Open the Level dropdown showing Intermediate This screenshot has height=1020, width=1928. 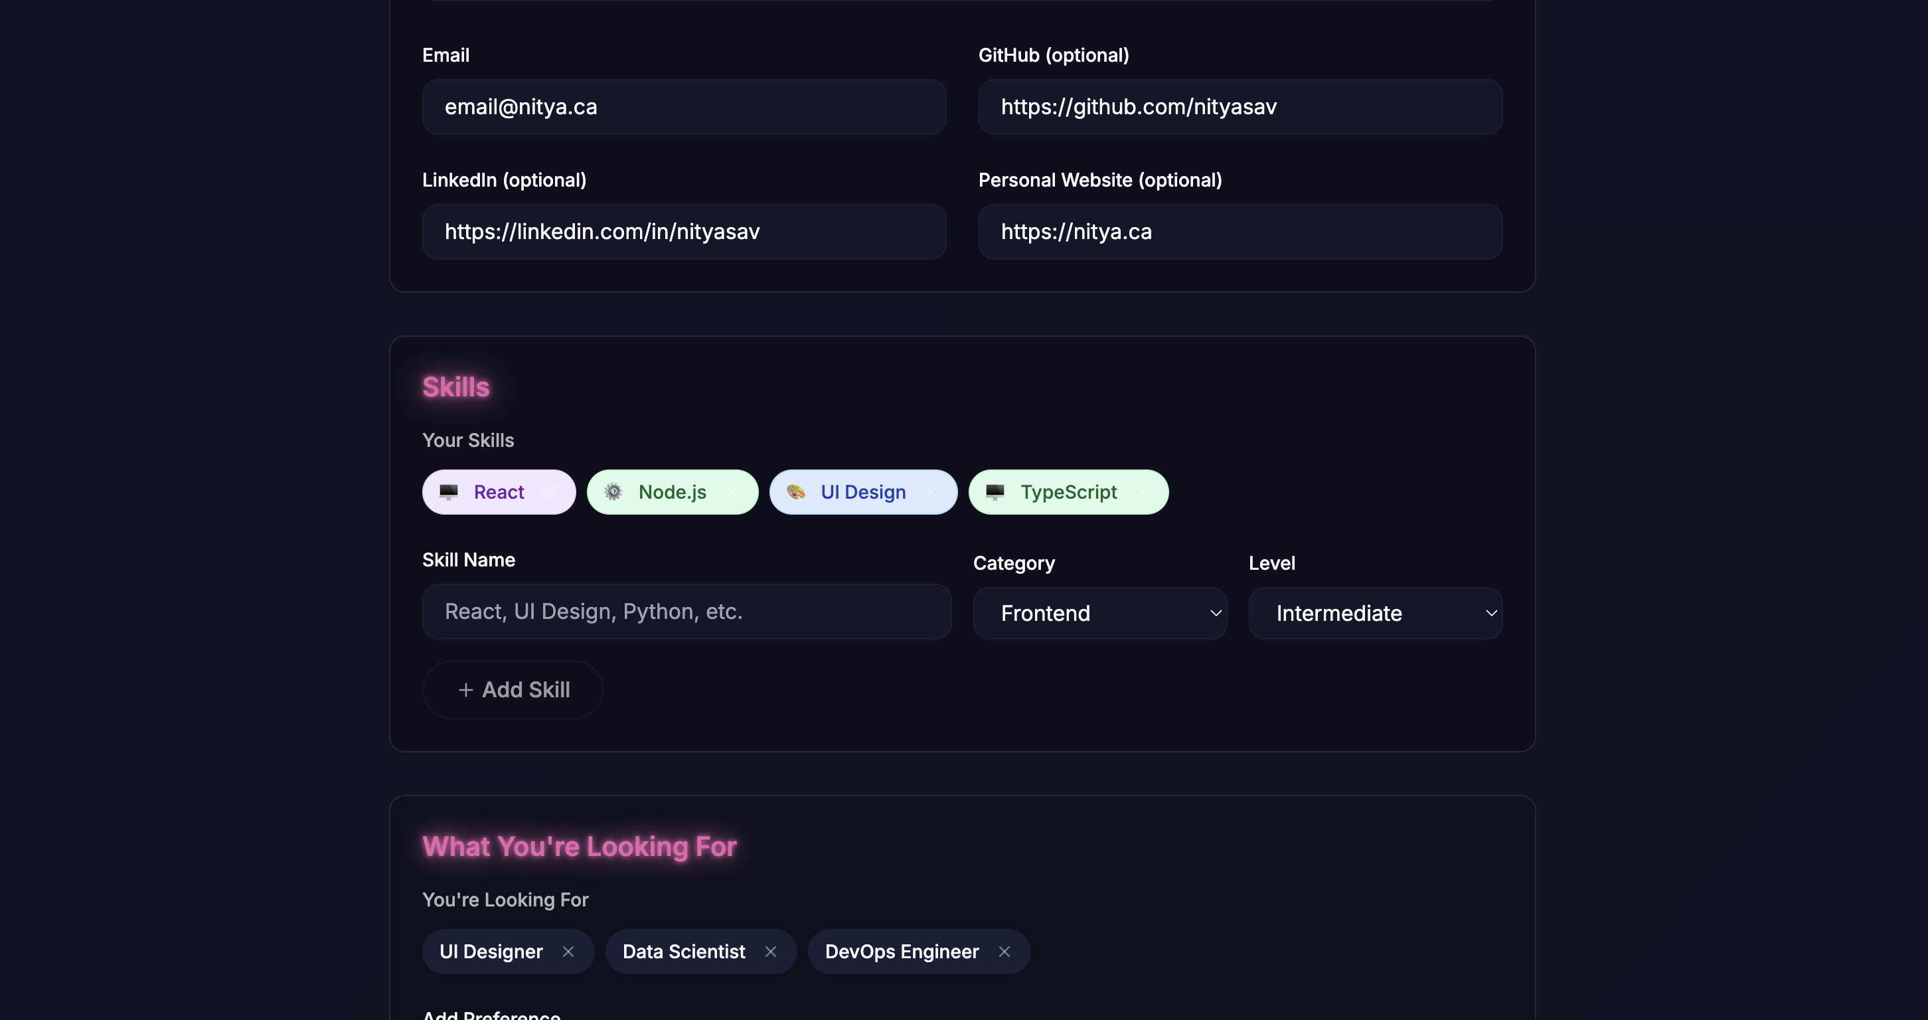(1374, 613)
